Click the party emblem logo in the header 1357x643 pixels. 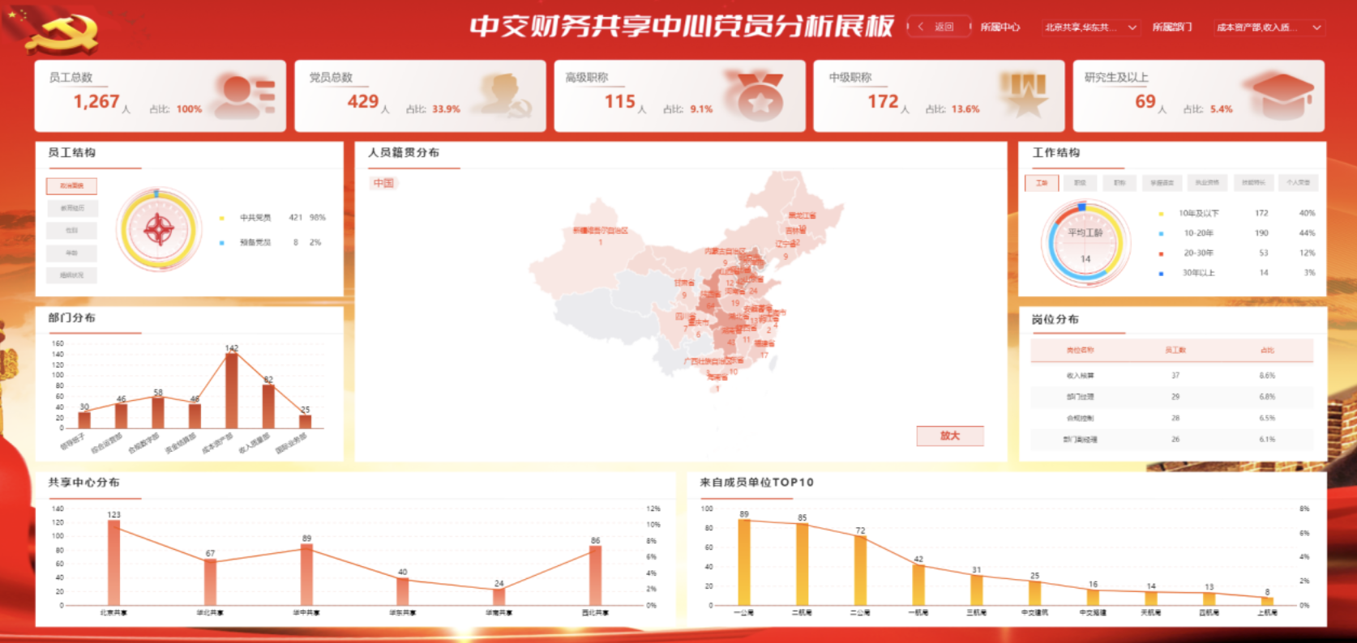coord(63,33)
